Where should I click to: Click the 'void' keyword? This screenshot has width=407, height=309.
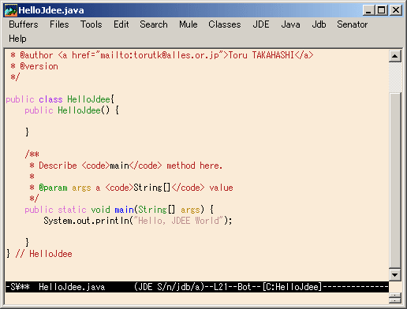[100, 210]
